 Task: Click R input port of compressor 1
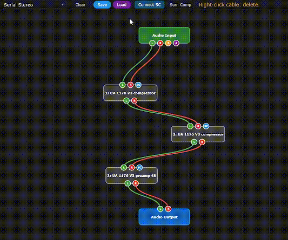point(130,85)
